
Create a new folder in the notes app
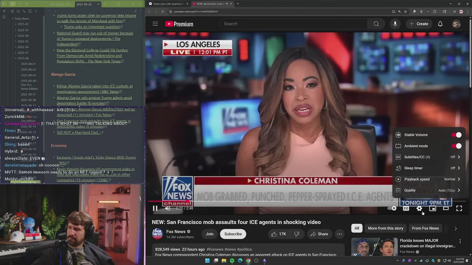click(18, 11)
